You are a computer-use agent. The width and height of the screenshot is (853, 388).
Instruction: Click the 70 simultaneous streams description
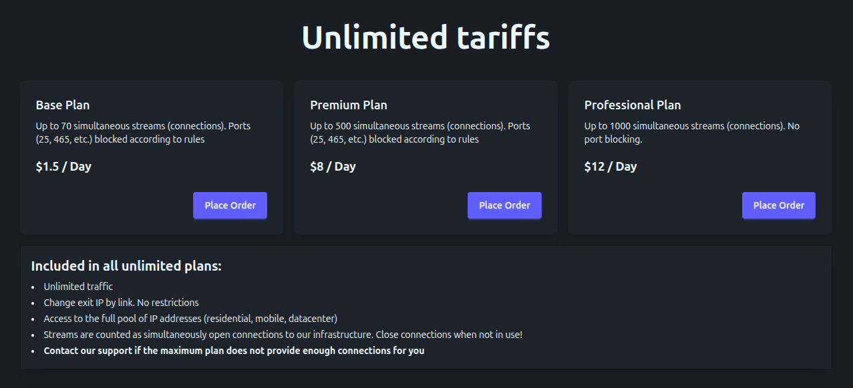click(x=143, y=133)
